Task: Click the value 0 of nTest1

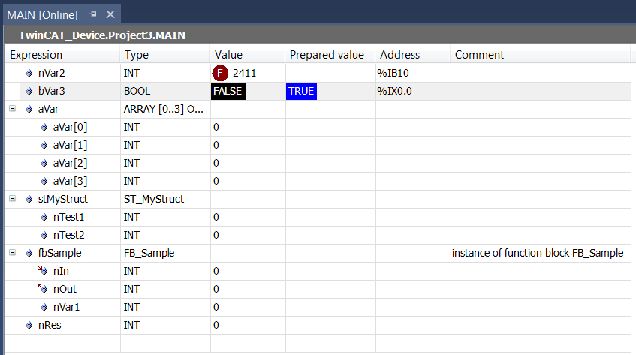Action: click(216, 217)
